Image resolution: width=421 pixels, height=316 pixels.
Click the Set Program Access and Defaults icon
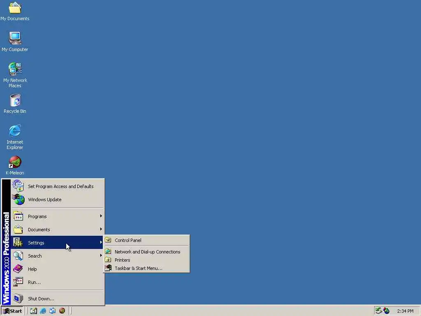tap(18, 186)
